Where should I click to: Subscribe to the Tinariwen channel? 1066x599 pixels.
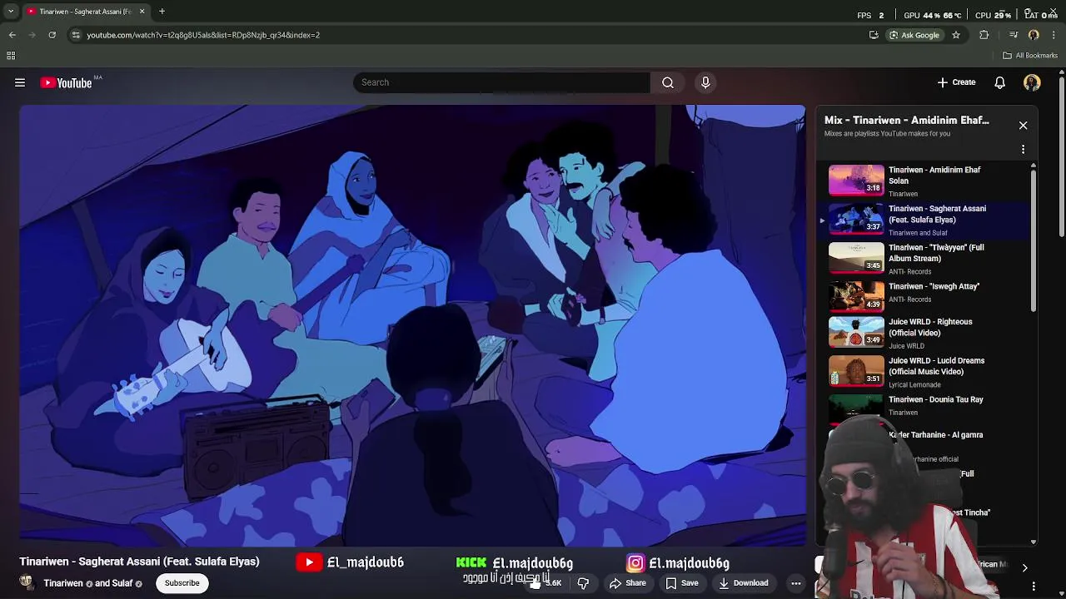[182, 583]
